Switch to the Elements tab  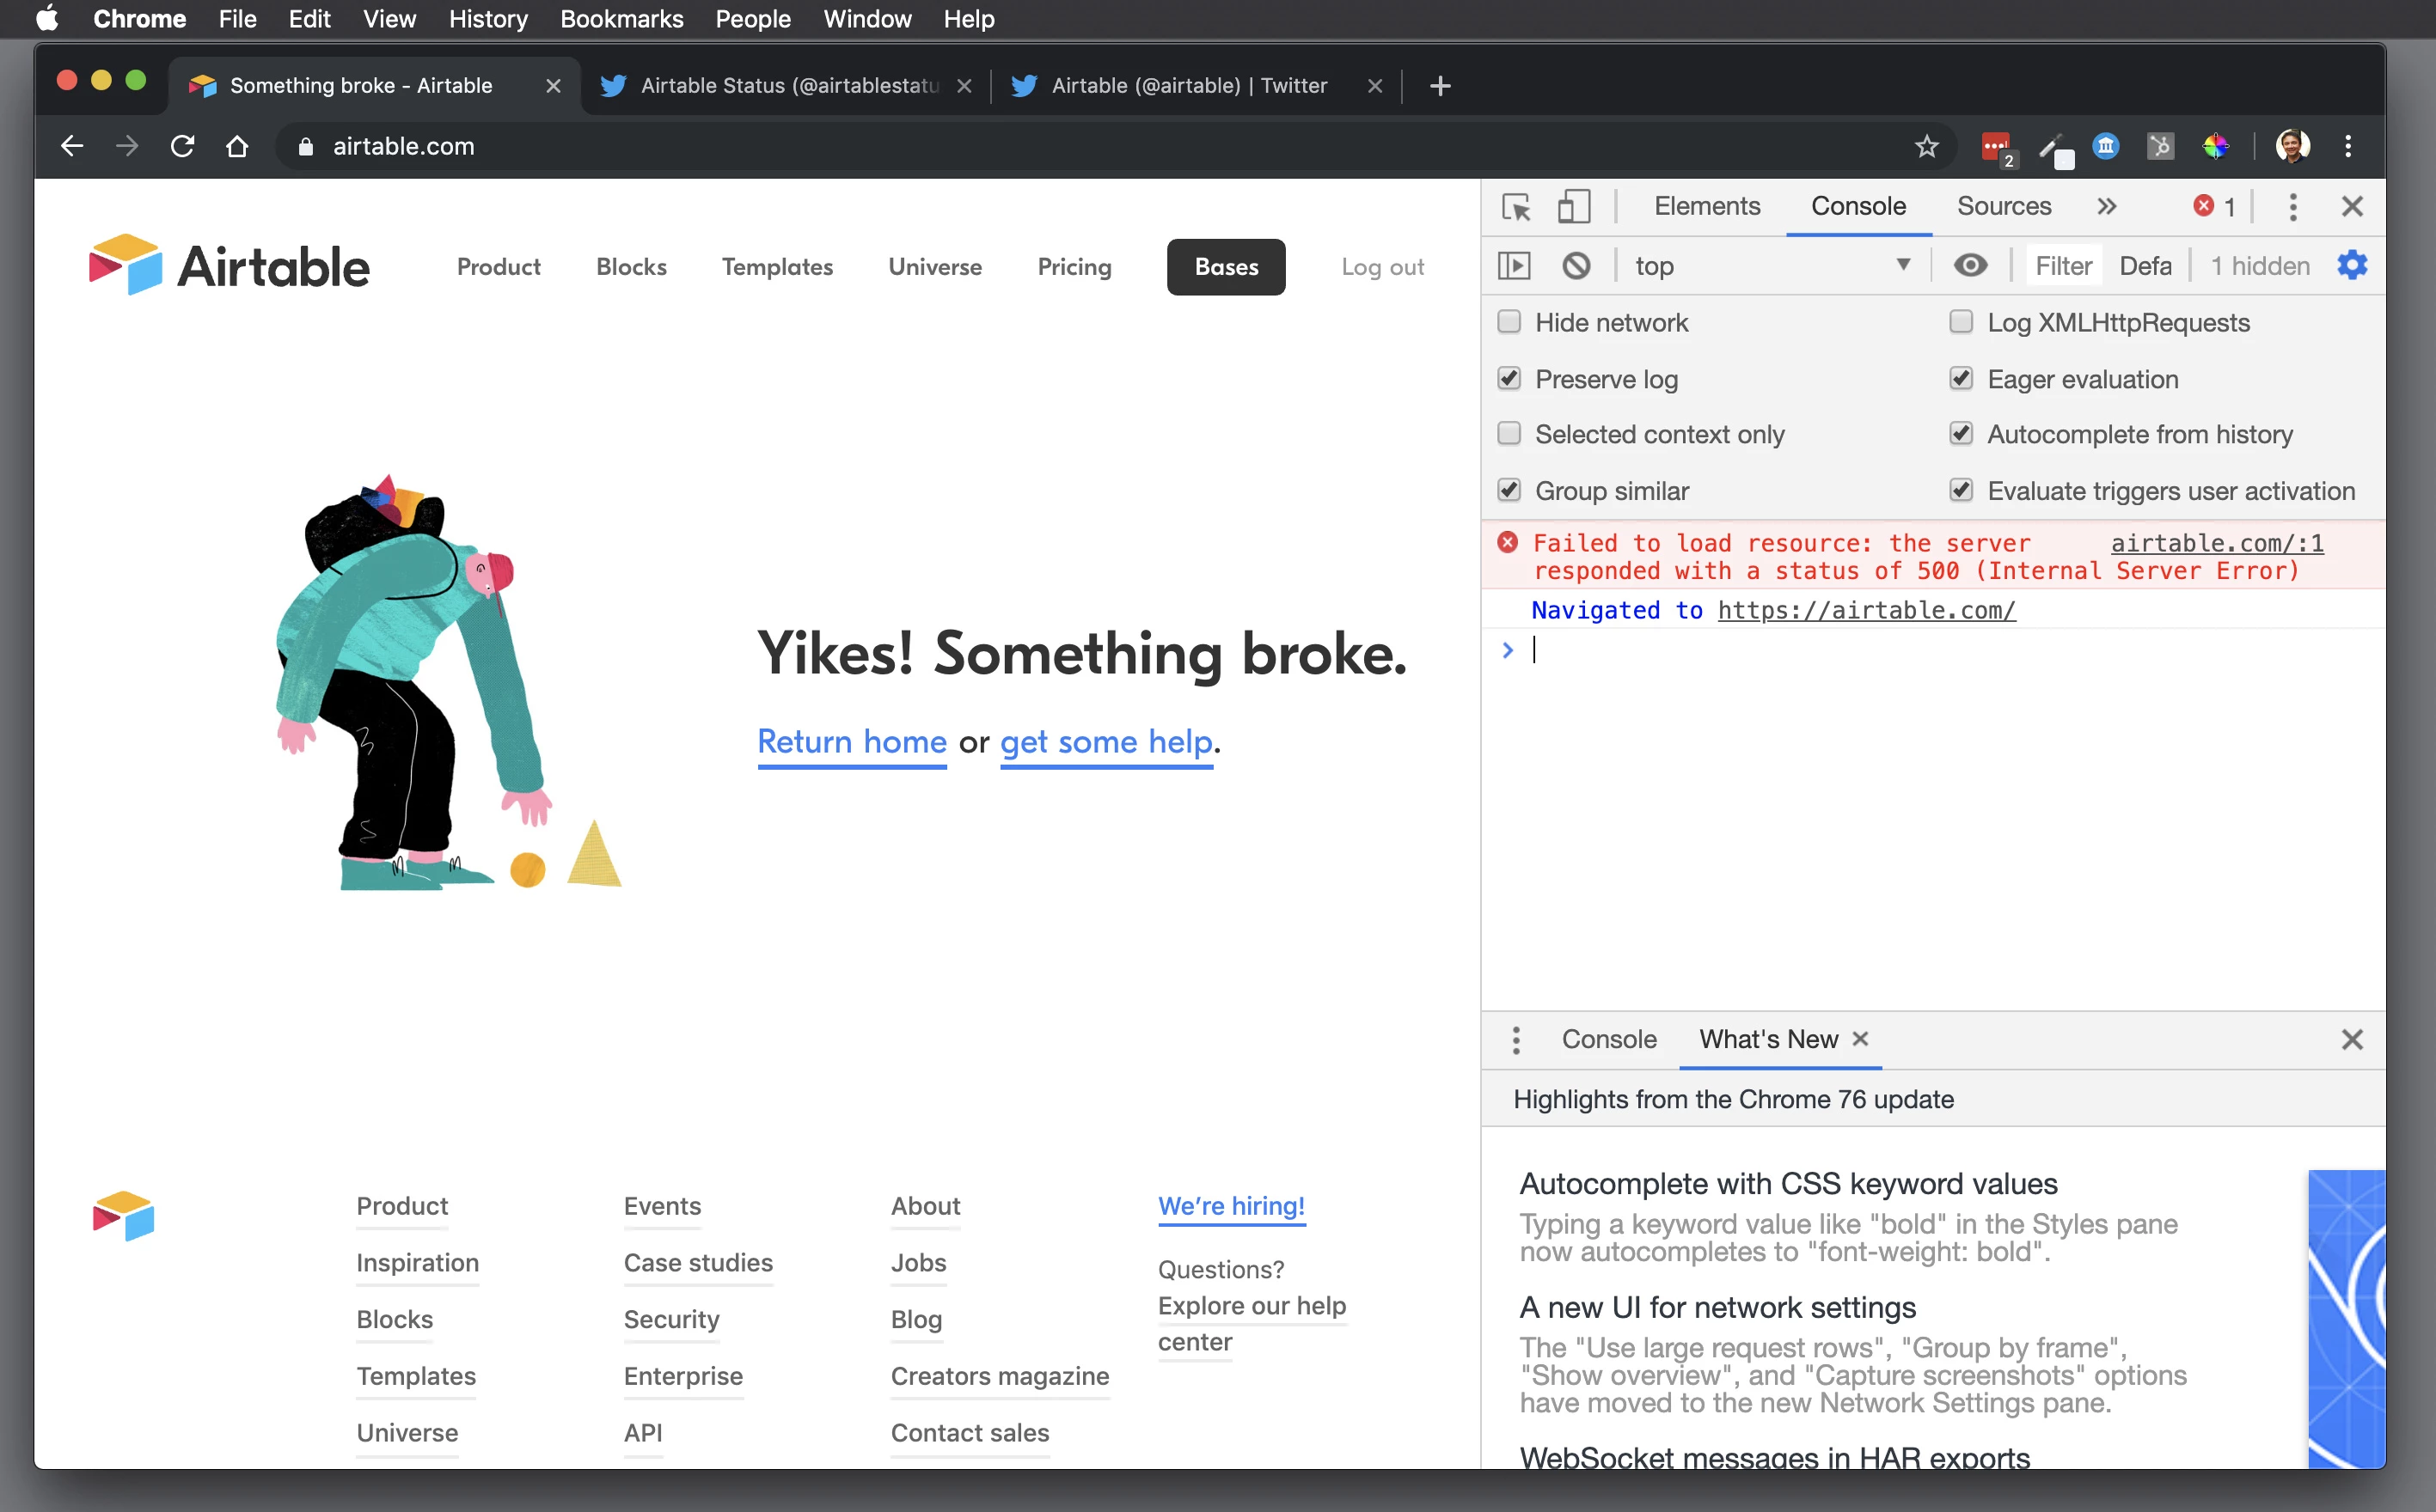tap(1707, 207)
